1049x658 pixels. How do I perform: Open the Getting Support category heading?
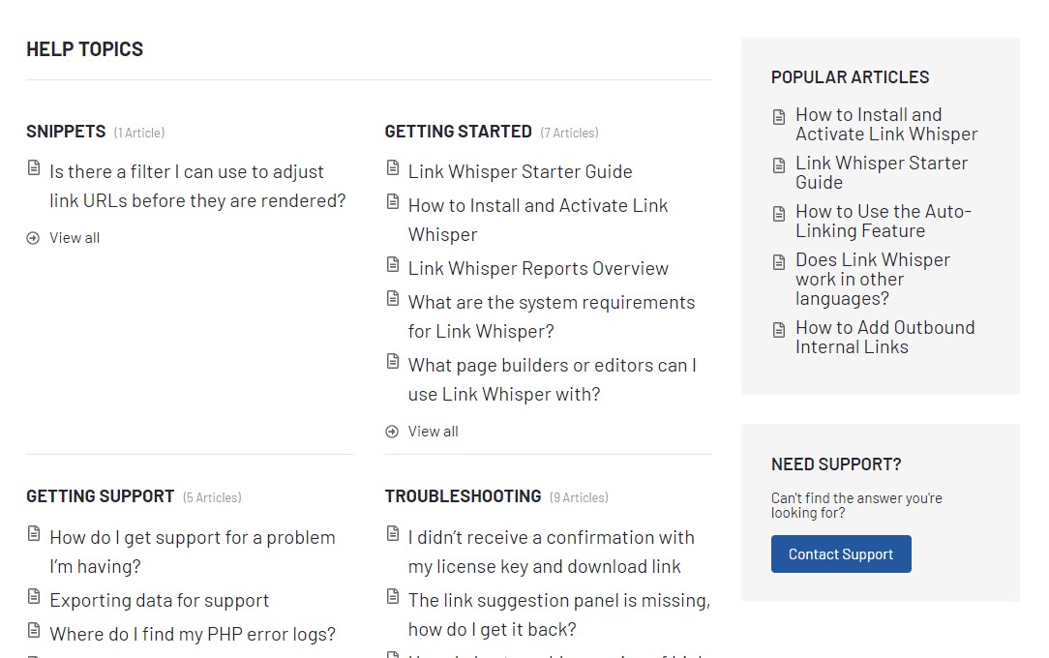[100, 496]
